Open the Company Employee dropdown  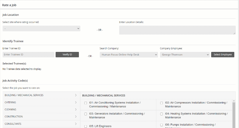pos(185,55)
